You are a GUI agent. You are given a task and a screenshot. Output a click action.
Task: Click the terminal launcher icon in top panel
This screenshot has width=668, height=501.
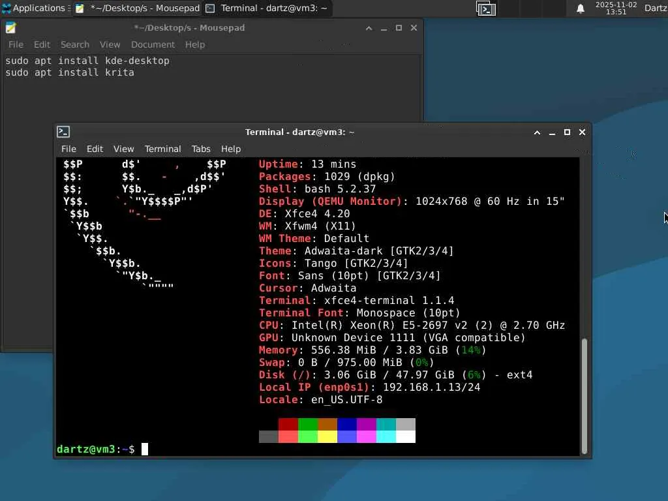[485, 8]
